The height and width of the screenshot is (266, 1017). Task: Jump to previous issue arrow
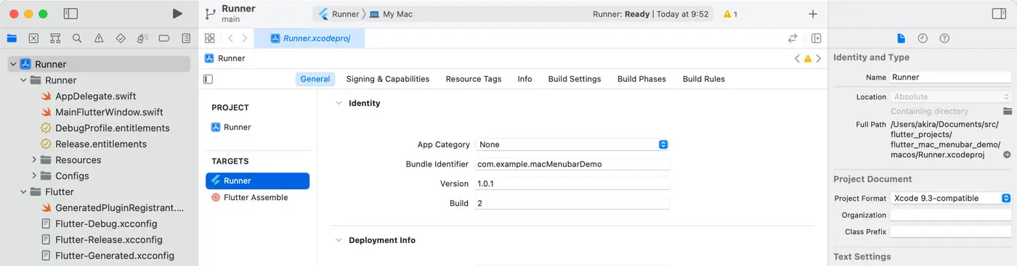point(797,59)
